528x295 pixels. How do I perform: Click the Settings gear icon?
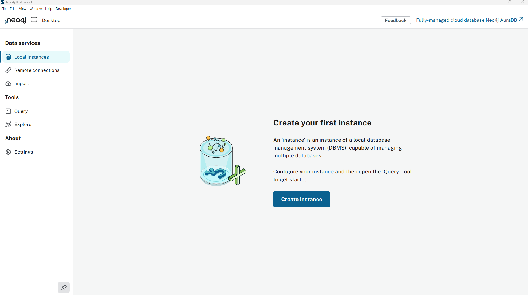point(8,152)
